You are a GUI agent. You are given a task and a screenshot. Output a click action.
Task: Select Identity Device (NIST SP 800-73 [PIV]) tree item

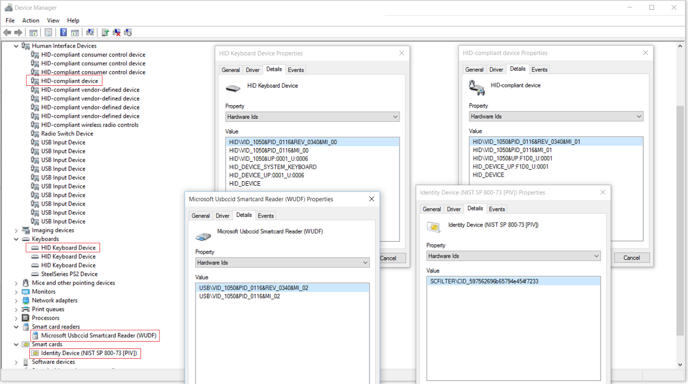click(x=88, y=353)
